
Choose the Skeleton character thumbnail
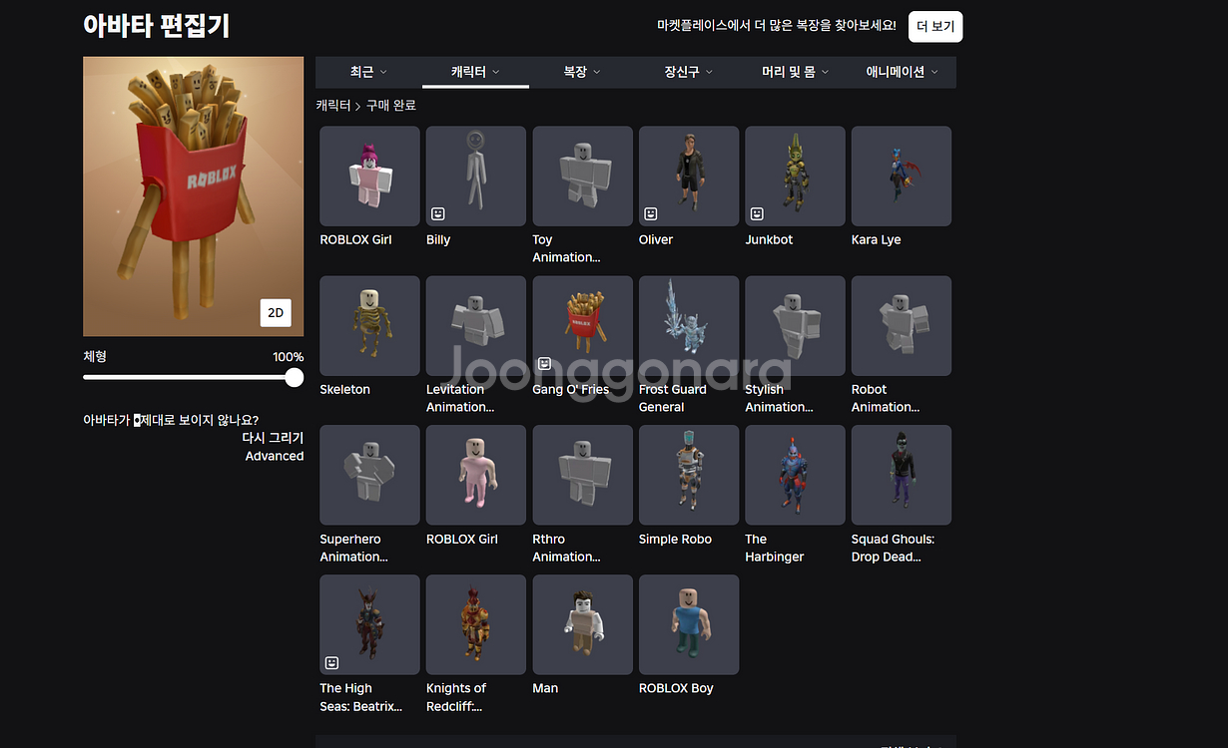(369, 326)
